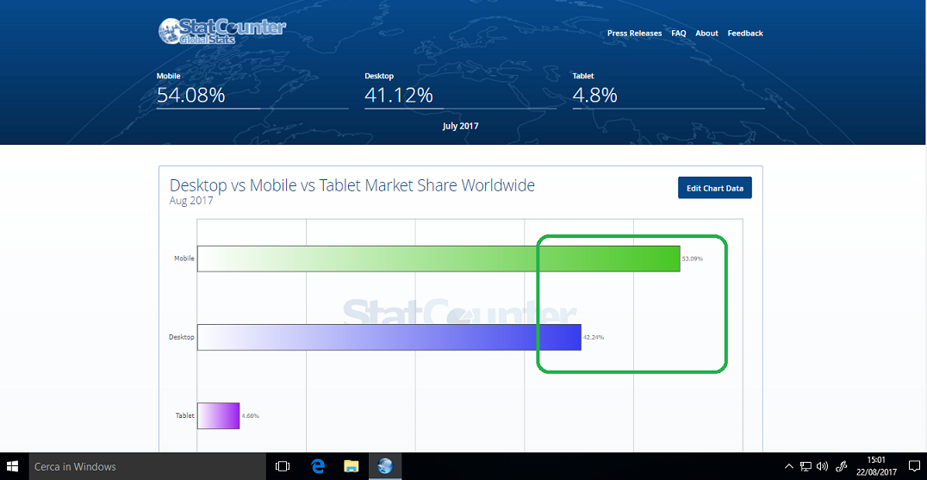The image size is (927, 480).
Task: Click the 53.09% value label
Action: pyautogui.click(x=693, y=259)
